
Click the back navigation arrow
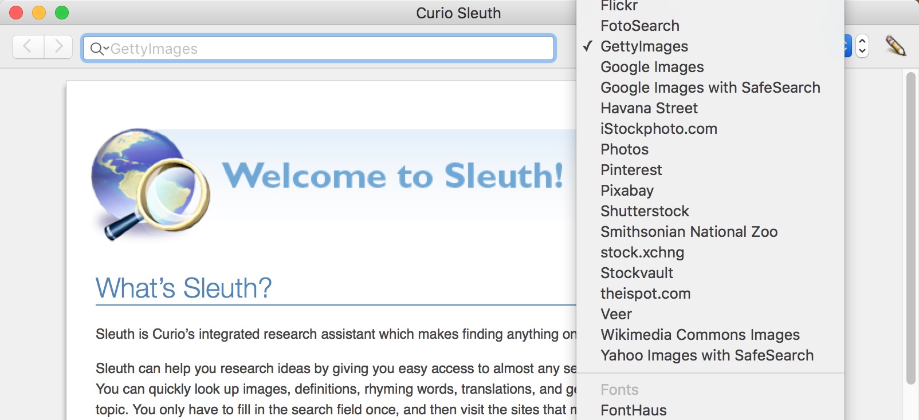pos(28,47)
